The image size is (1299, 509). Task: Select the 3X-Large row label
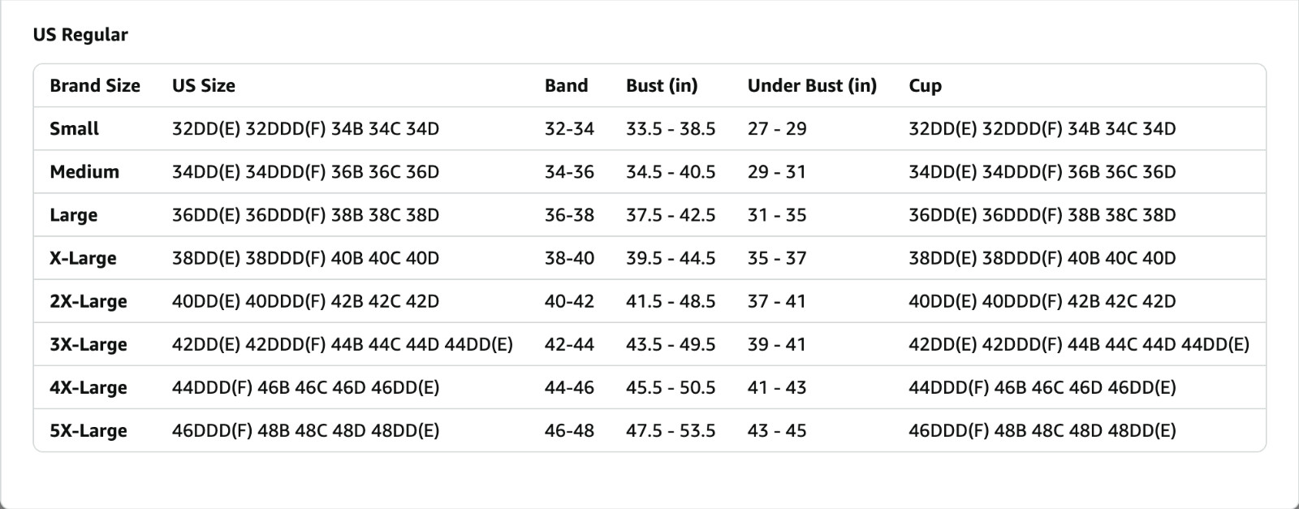(x=88, y=344)
